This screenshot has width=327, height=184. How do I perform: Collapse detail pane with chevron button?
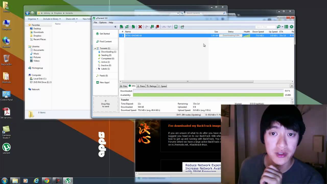292,86
